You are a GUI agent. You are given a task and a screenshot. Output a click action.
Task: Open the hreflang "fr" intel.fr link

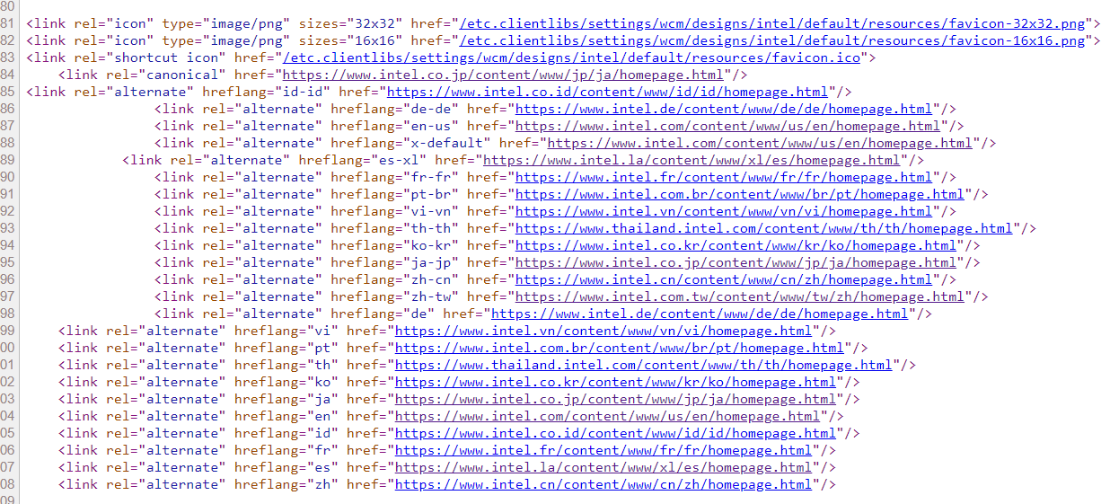pos(603,450)
